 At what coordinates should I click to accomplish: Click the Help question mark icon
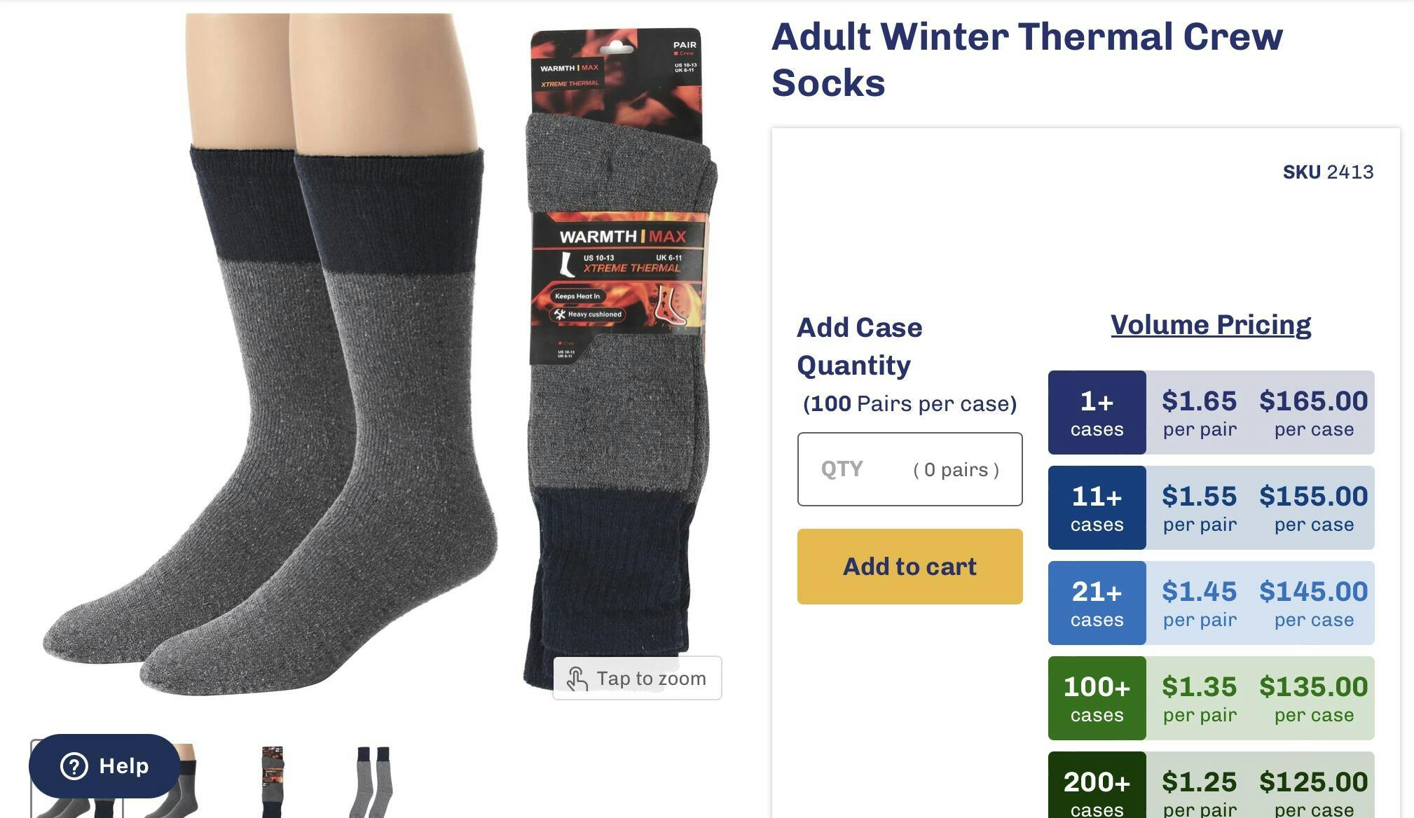(x=74, y=766)
